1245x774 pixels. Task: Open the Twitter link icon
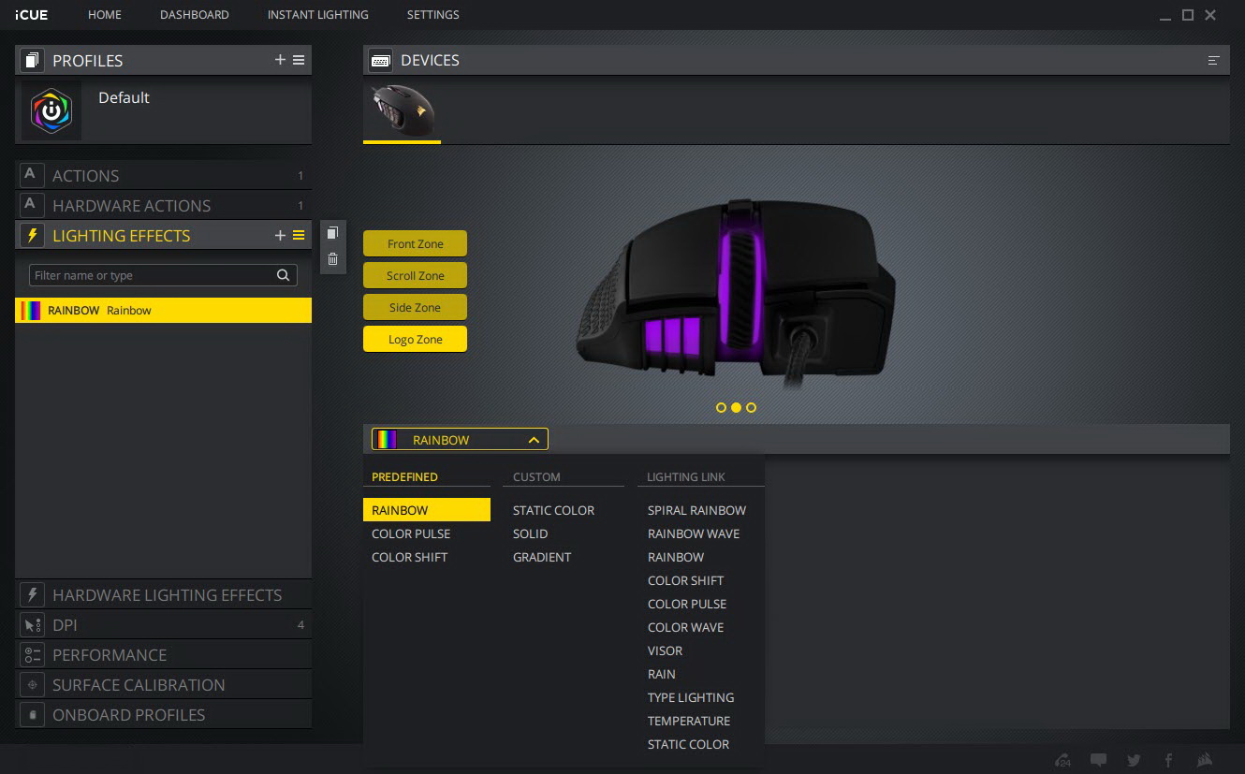(1134, 760)
